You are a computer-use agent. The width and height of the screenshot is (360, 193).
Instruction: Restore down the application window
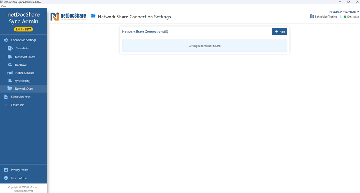(x=349, y=2)
